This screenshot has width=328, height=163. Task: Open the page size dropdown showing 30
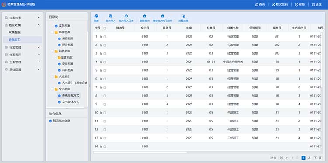coord(284,158)
